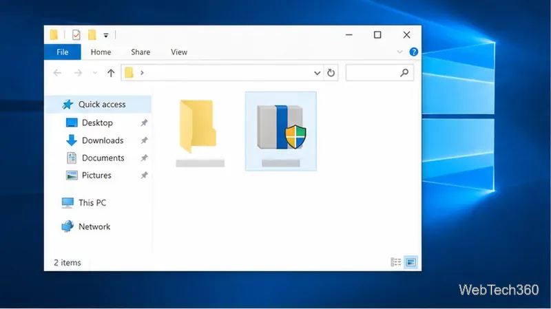This screenshot has width=551, height=309.
Task: Open Desktop in the navigation pane
Action: click(97, 122)
